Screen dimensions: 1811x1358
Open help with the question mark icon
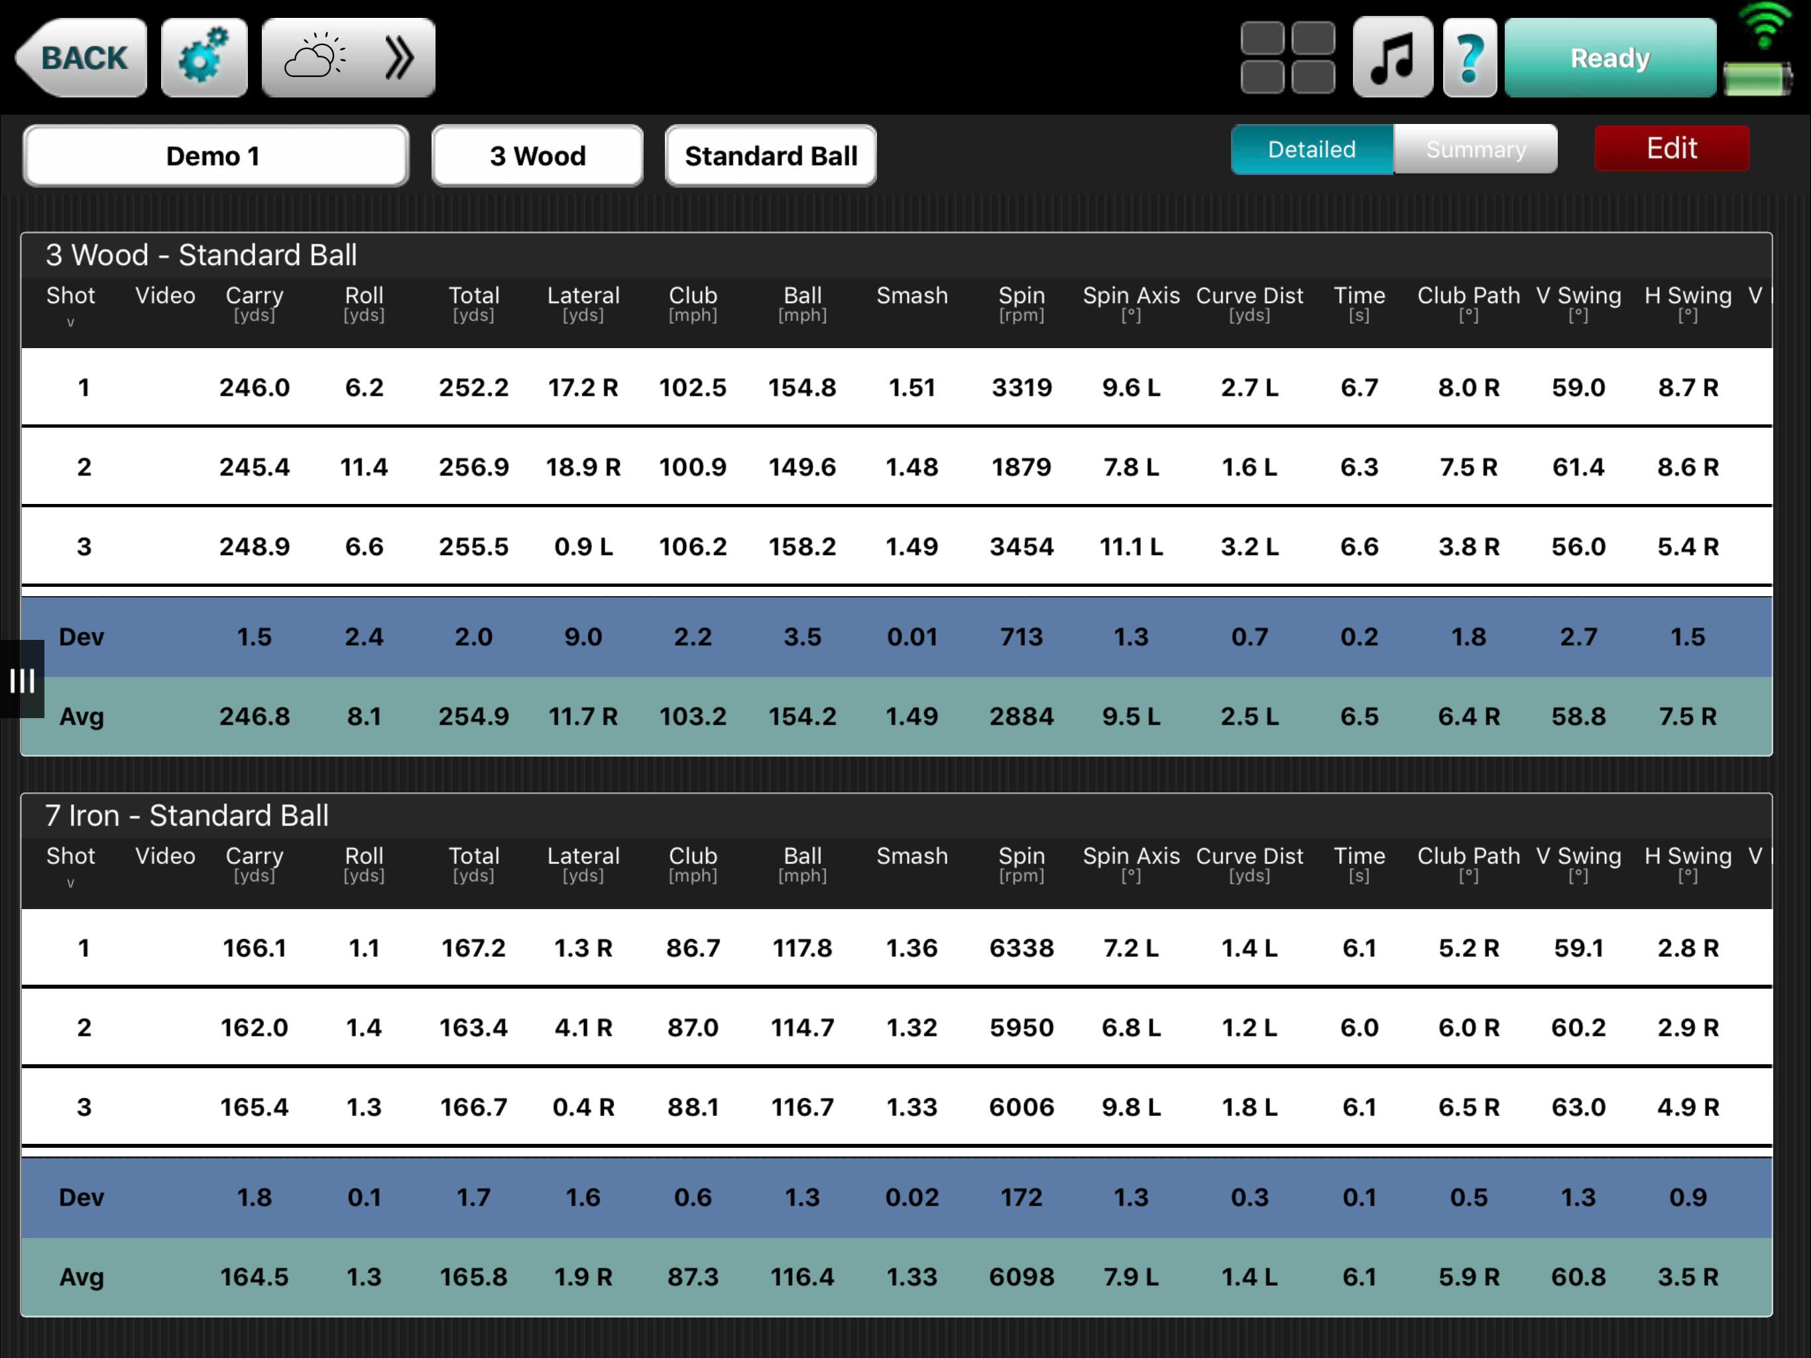pos(1470,57)
